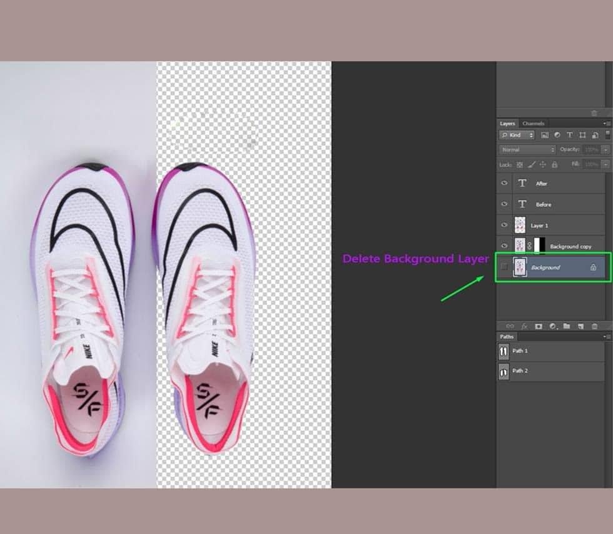613x534 pixels.
Task: Hide the Background copy layer
Action: (504, 246)
